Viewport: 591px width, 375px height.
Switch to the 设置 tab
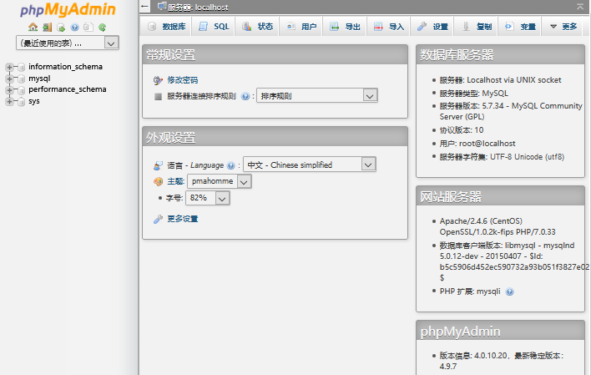point(432,27)
